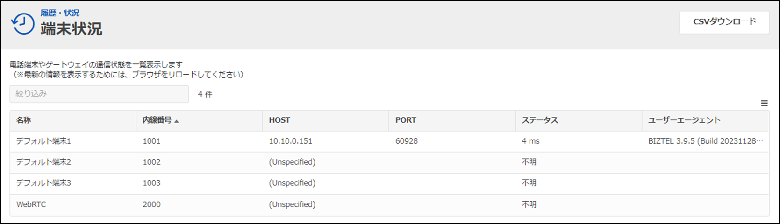
Task: Select the デフォルト端末2 row
Action: [389, 162]
